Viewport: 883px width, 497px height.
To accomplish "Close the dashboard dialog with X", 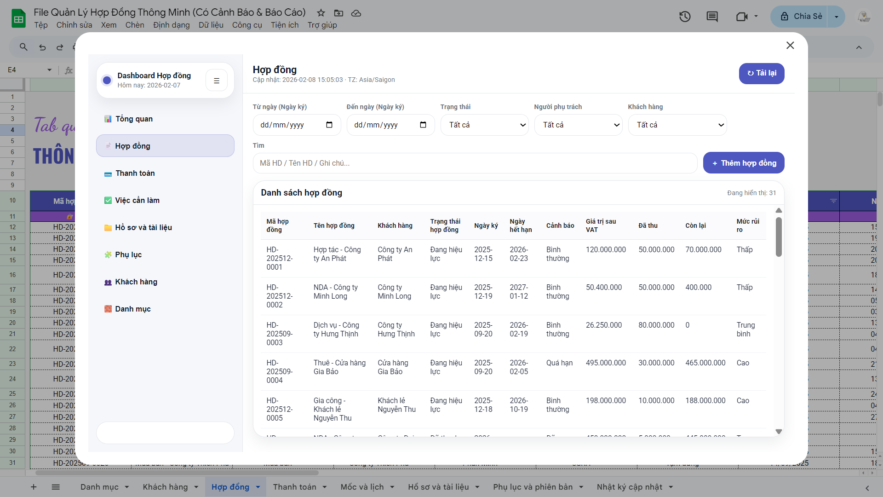I will pyautogui.click(x=790, y=45).
